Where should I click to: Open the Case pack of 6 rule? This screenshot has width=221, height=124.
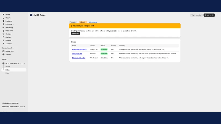(x=77, y=53)
